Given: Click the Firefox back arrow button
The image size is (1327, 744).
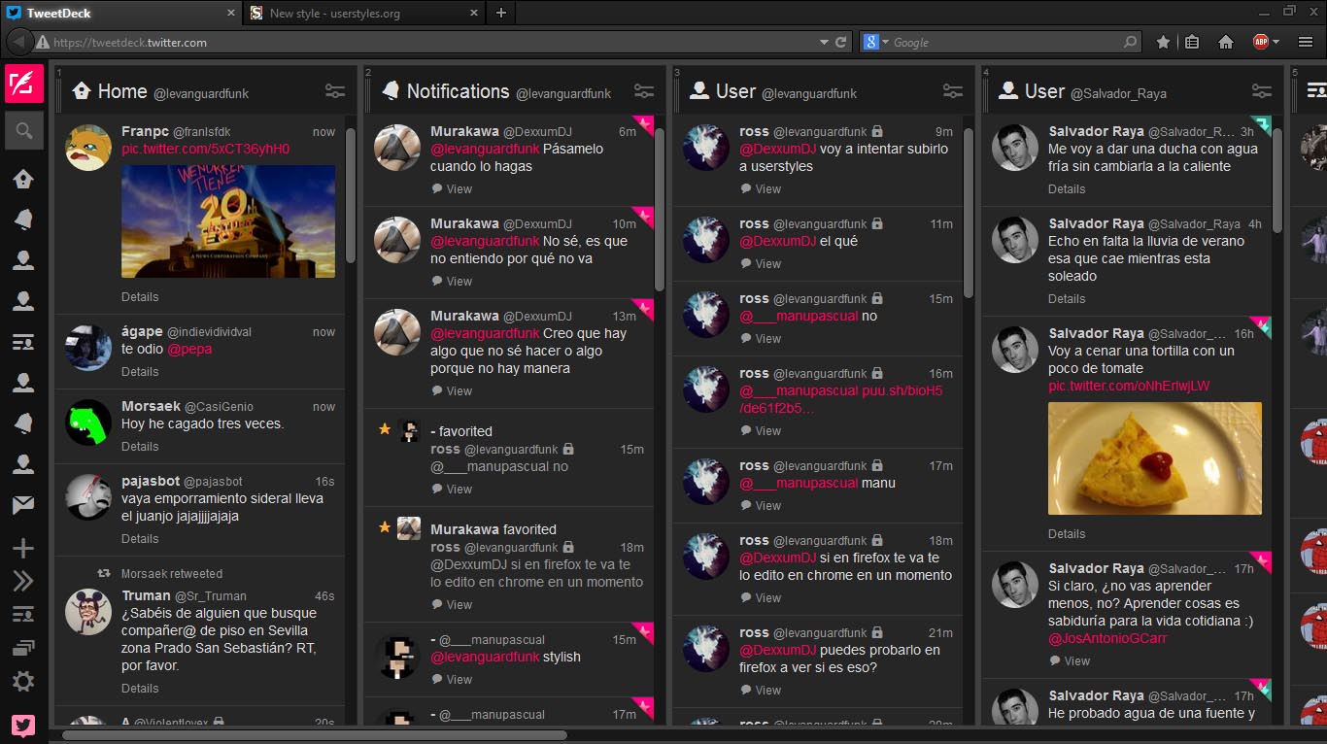Looking at the screenshot, I should point(19,42).
